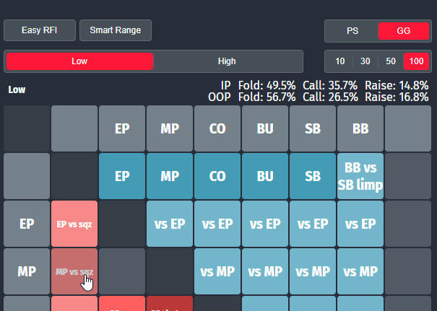
Task: Select the teal SB open-raise cell
Action: [x=313, y=176]
